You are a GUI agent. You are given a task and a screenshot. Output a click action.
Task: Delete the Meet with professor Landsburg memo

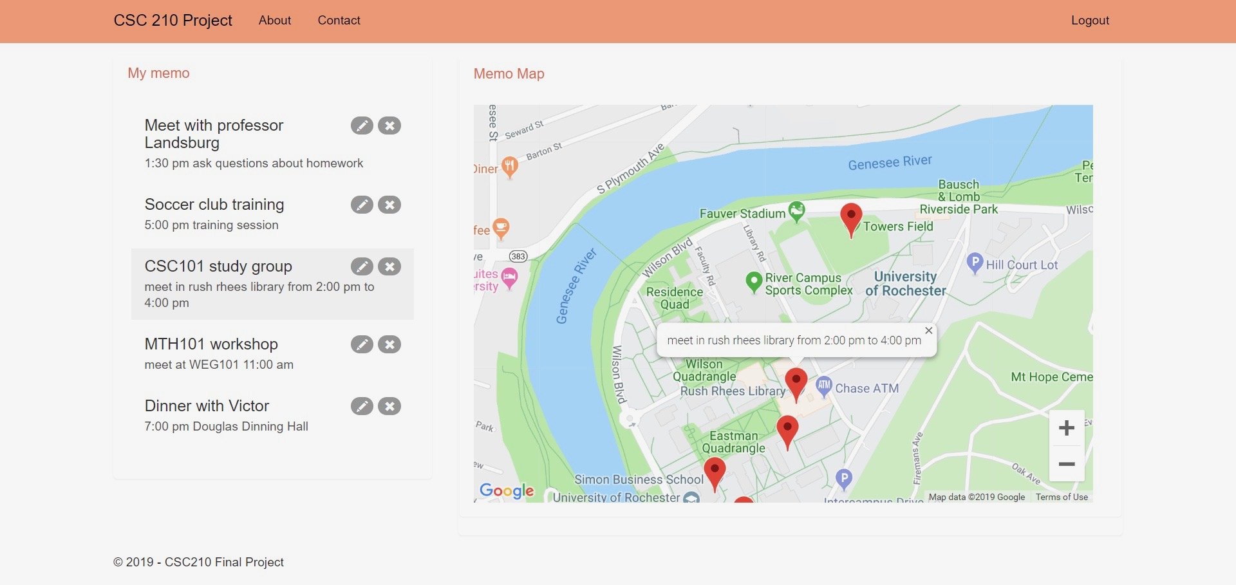pyautogui.click(x=389, y=125)
